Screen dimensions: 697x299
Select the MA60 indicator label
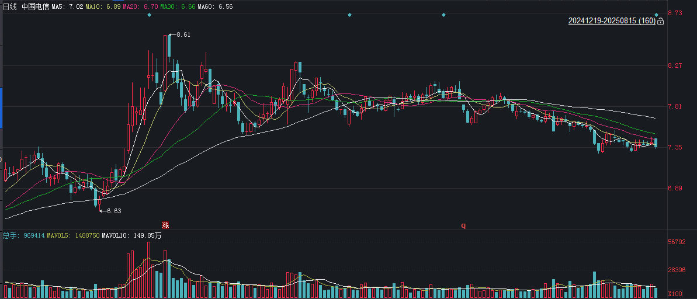click(x=215, y=7)
